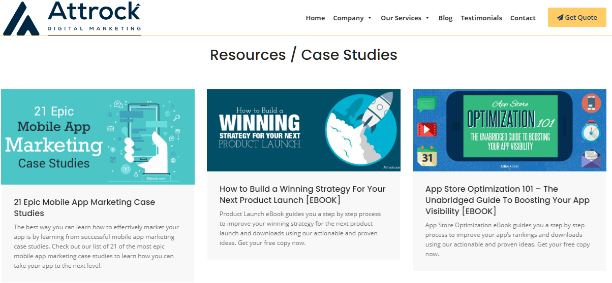Click the 21 Epic Mobile App Marketing title link
Image resolution: width=612 pixels, height=283 pixels.
[84, 207]
